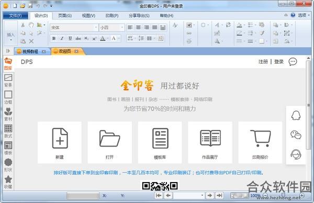
Task: Open the quick access toolbar customize arrow
Action: click(x=51, y=6)
